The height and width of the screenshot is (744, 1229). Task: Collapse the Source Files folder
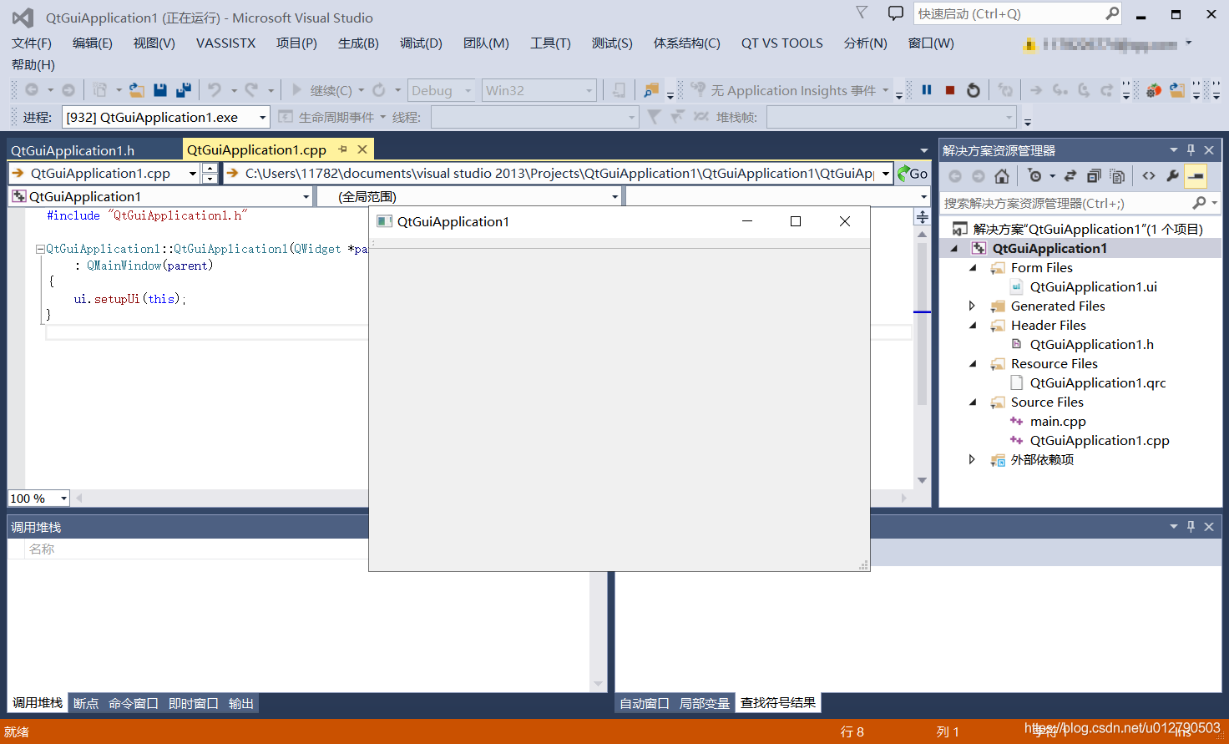(x=973, y=402)
